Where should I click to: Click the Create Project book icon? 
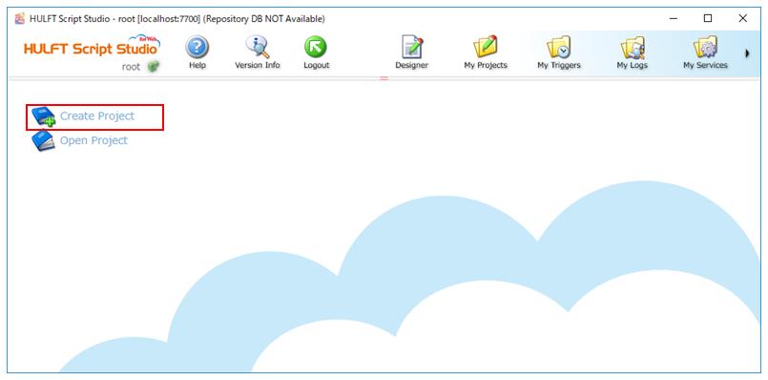43,116
